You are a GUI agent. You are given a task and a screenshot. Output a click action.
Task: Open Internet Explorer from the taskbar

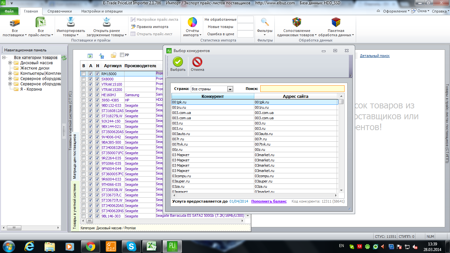30,246
